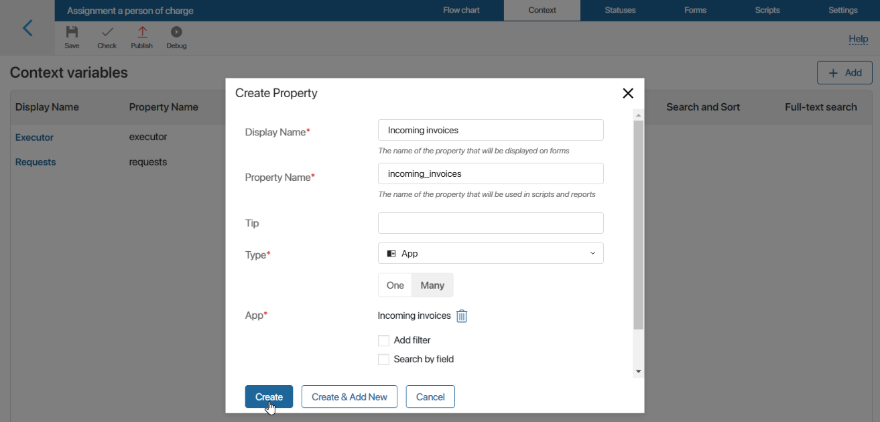Screen dimensions: 880x422
Task: Start the Debug play icon
Action: coord(176,38)
